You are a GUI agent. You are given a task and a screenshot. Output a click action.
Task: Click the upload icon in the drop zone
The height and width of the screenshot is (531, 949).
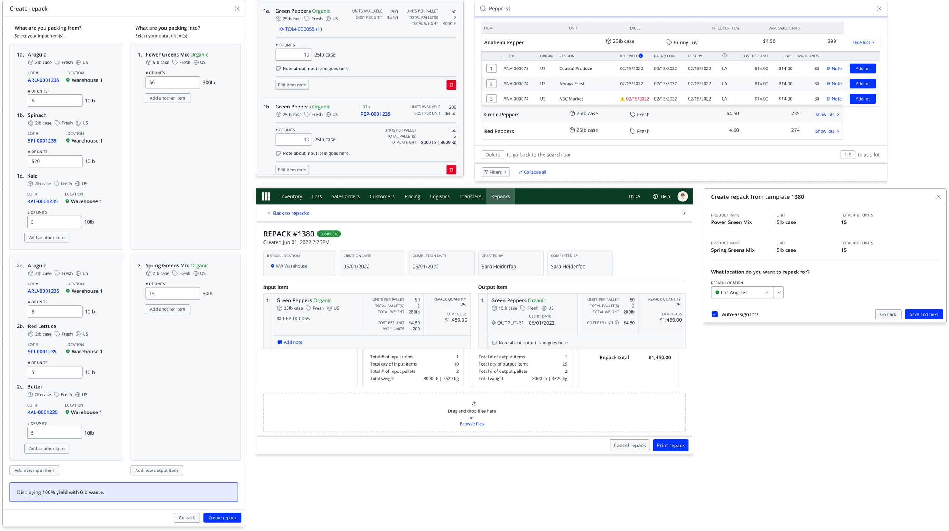point(474,404)
